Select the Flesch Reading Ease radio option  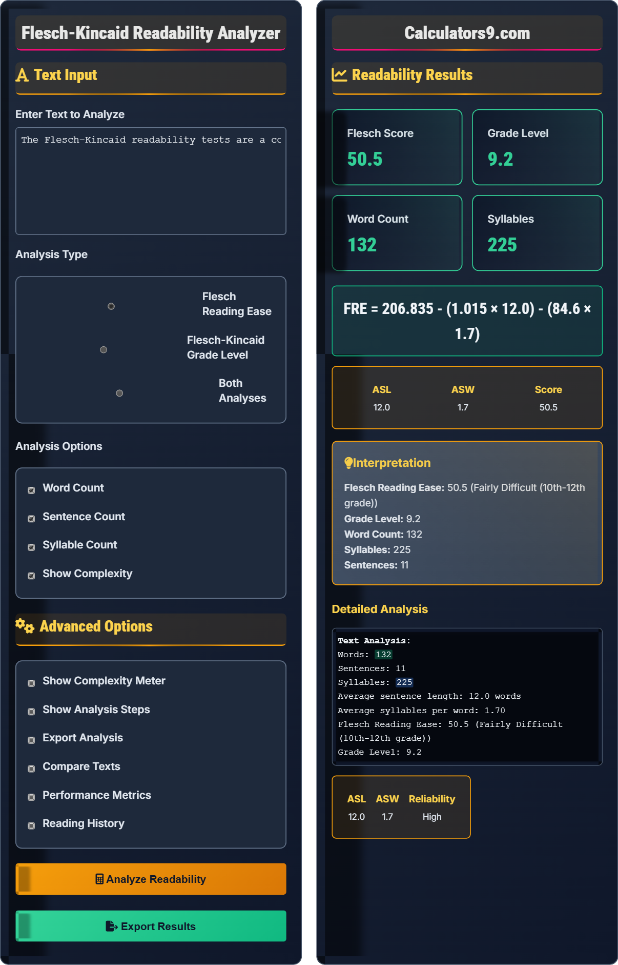(111, 306)
